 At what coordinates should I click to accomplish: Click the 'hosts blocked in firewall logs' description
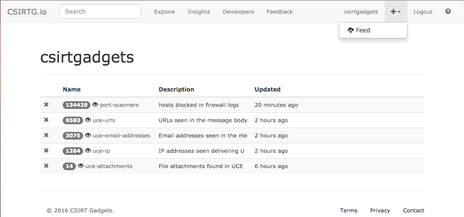pyautogui.click(x=199, y=105)
